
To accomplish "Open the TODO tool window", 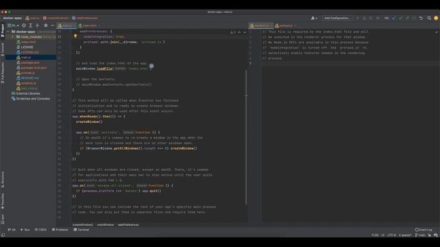I will [41, 230].
